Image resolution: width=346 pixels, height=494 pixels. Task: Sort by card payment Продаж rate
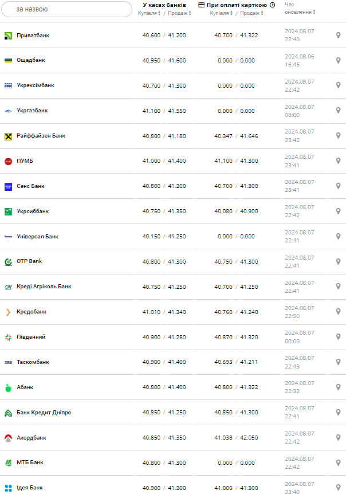coord(253,13)
